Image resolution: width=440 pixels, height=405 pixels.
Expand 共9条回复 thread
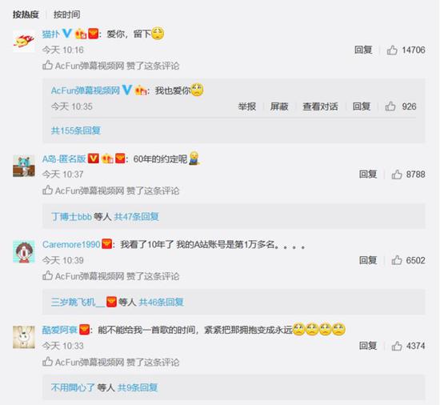[x=138, y=388]
